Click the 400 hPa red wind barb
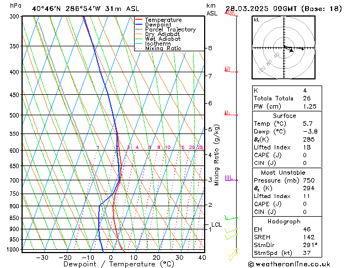Image resolution: width=347 pixels, height=268 pixels. point(231,69)
